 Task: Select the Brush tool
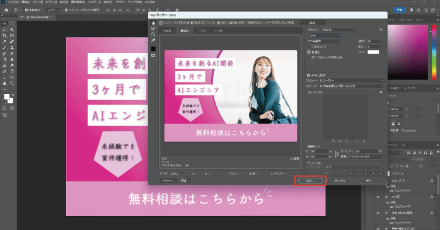(4, 47)
